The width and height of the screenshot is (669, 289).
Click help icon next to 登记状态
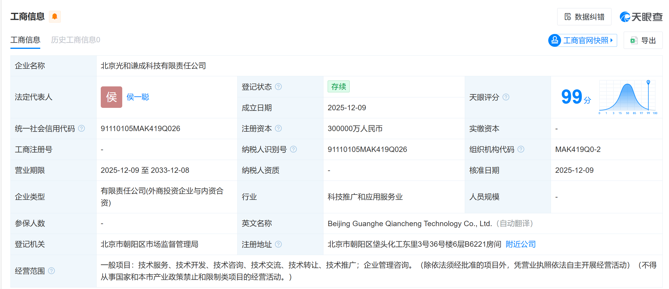click(x=278, y=87)
